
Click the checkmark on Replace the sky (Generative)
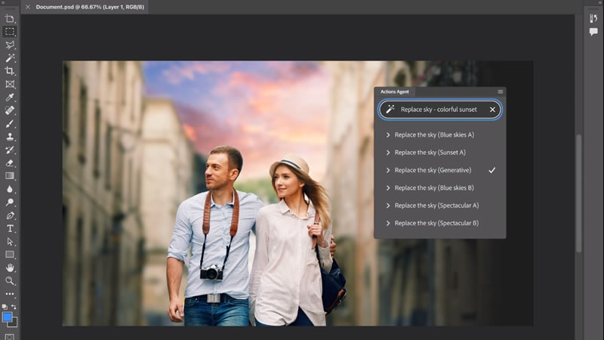click(492, 170)
